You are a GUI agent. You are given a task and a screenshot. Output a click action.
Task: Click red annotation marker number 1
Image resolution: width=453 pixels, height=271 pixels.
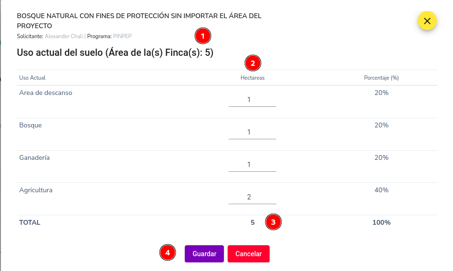pyautogui.click(x=203, y=36)
